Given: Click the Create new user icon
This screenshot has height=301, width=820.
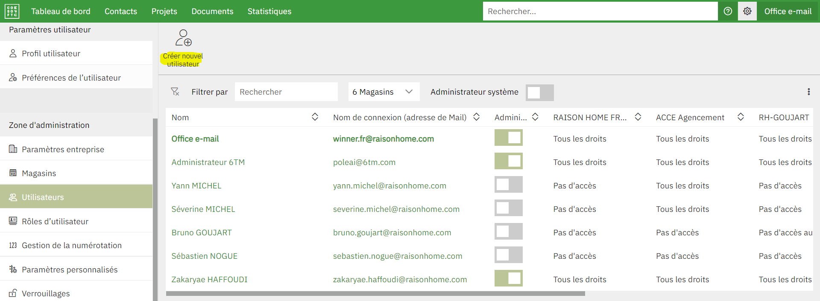Looking at the screenshot, I should (183, 38).
